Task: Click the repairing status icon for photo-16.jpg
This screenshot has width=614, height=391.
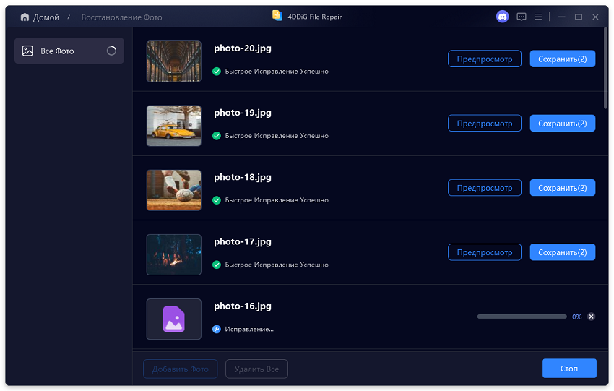Action: coord(217,329)
